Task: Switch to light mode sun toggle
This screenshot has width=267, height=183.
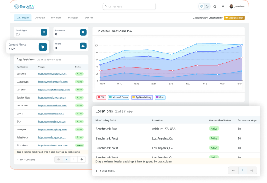Action: pyautogui.click(x=201, y=7)
